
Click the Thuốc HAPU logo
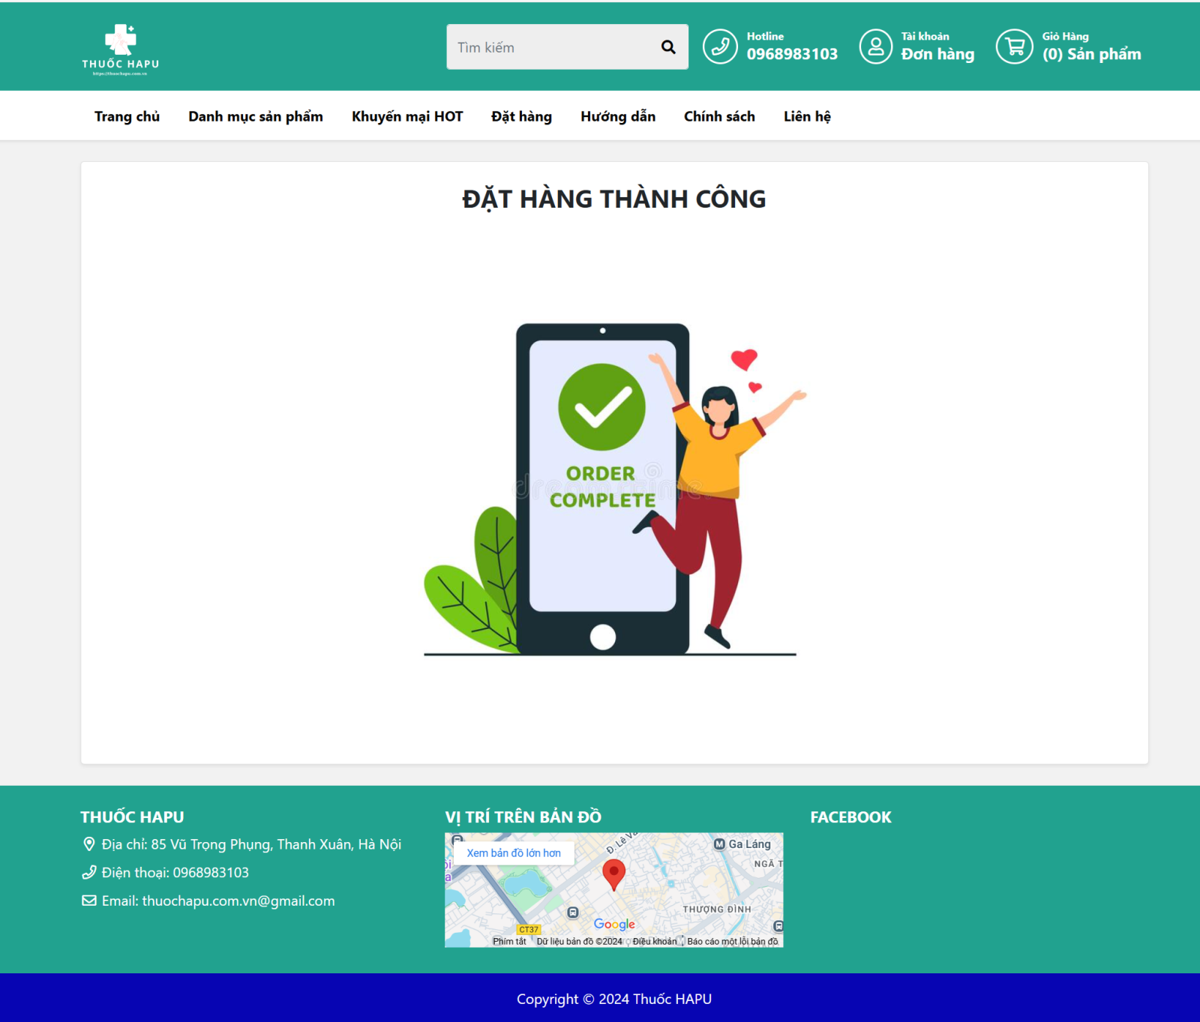(x=120, y=49)
